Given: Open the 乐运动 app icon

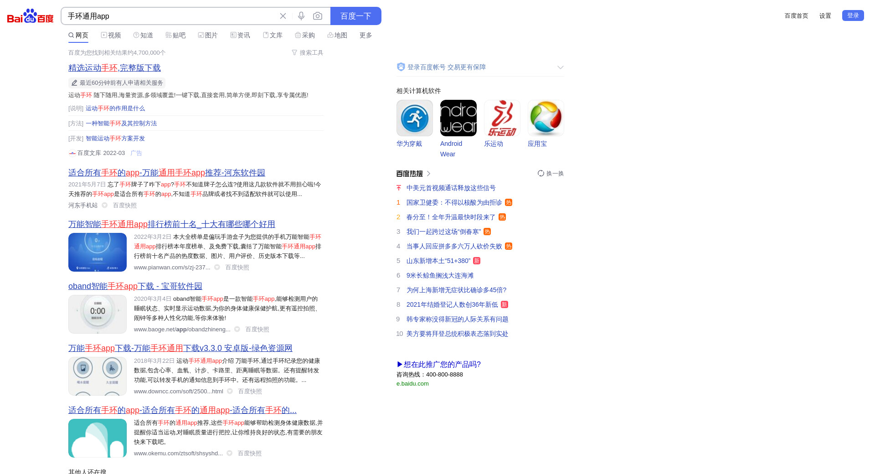Looking at the screenshot, I should [x=502, y=118].
